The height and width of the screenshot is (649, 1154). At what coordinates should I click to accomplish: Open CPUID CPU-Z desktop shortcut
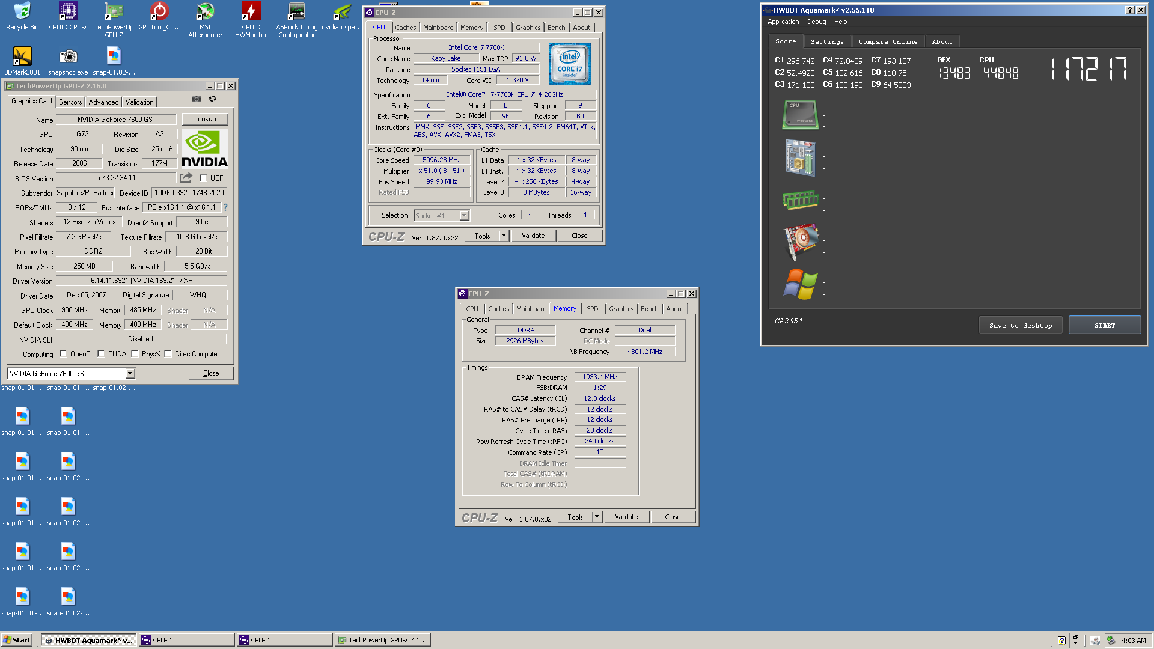point(68,16)
